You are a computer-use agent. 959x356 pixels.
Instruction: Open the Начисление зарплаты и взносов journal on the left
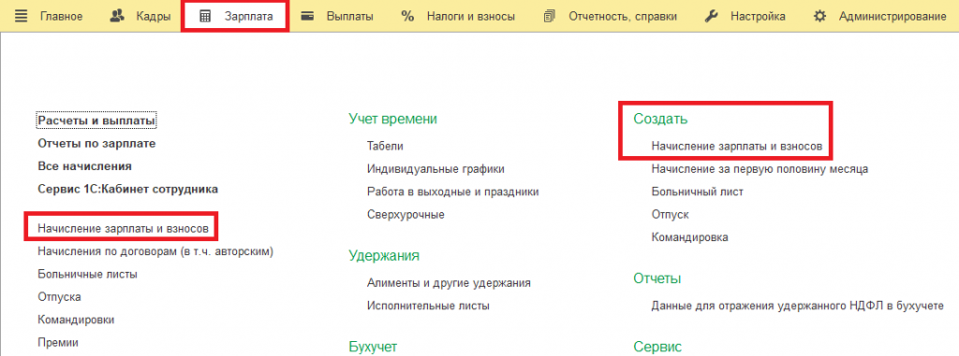(123, 228)
